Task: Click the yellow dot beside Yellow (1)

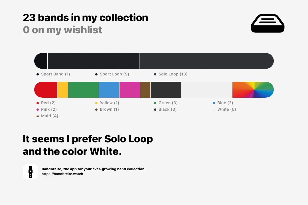Action: 96,103
